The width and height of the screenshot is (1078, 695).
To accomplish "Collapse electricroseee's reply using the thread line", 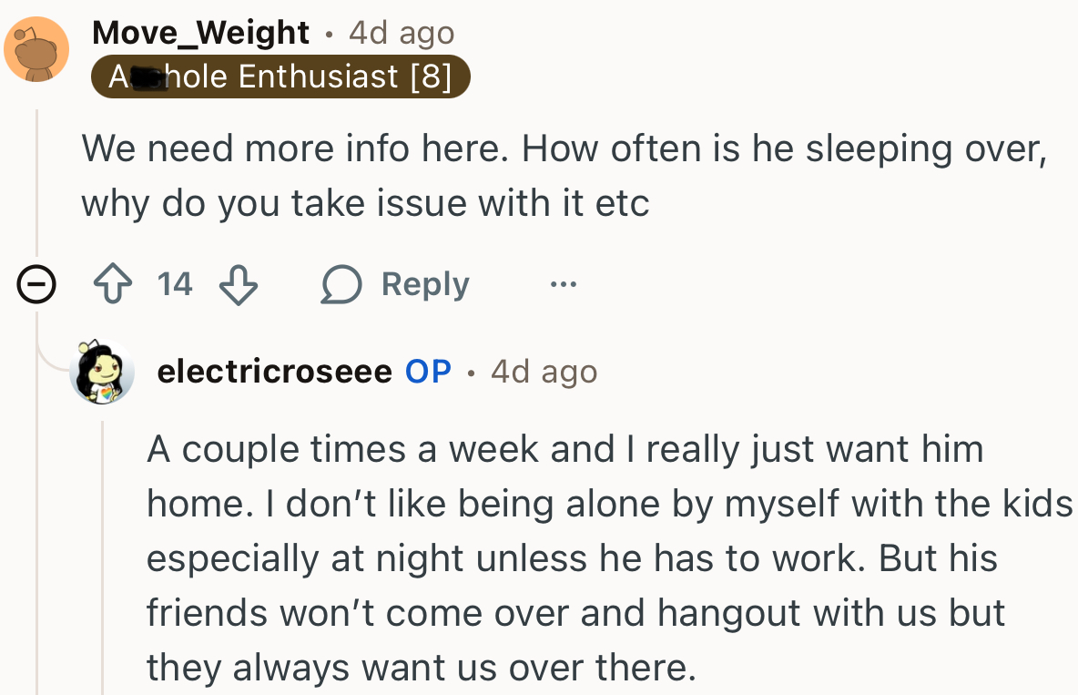I will pos(103,547).
